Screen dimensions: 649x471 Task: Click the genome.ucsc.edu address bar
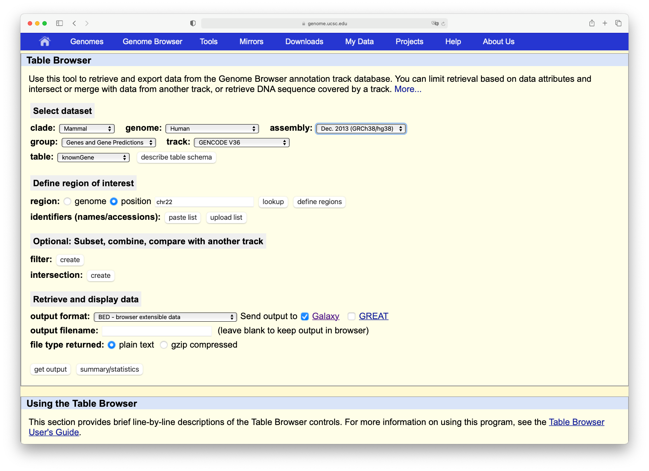[x=324, y=23]
